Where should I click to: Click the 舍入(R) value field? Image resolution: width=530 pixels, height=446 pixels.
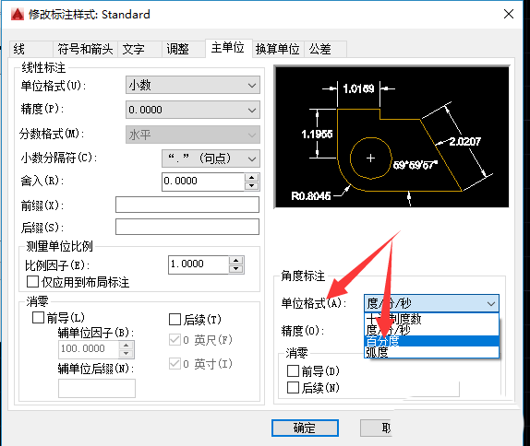click(x=203, y=182)
